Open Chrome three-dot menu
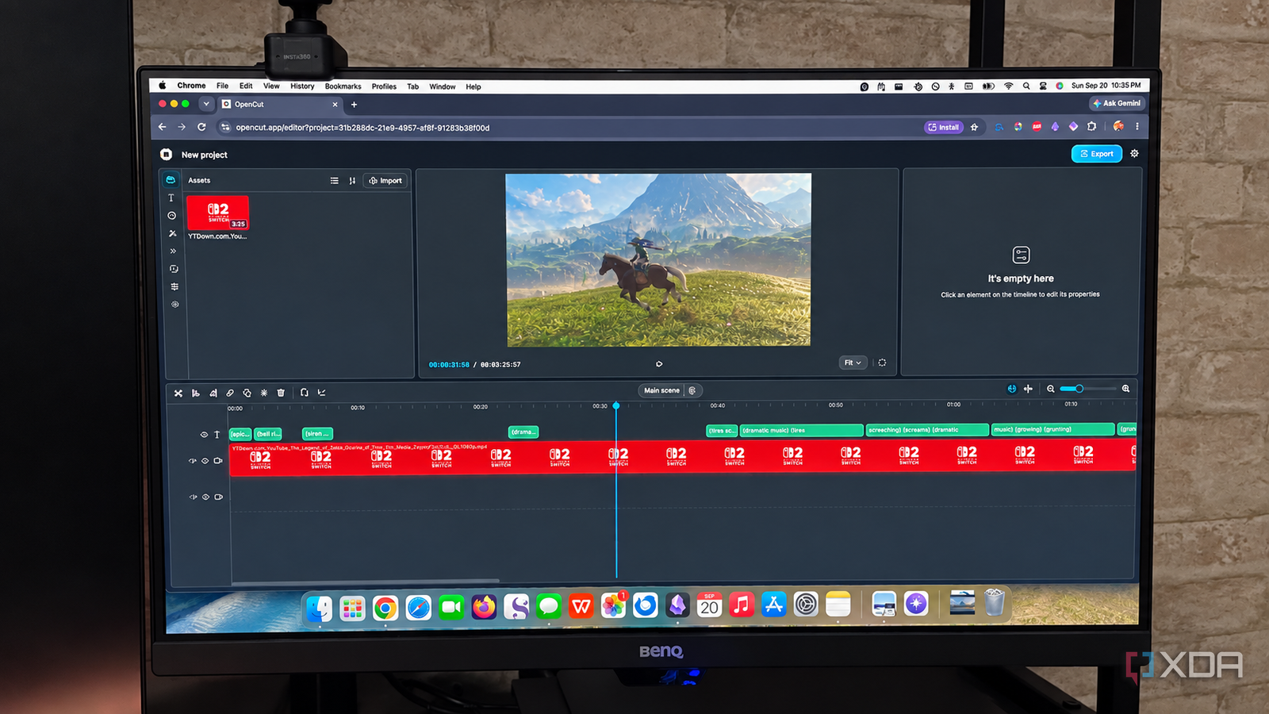Viewport: 1269px width, 714px height. point(1137,126)
